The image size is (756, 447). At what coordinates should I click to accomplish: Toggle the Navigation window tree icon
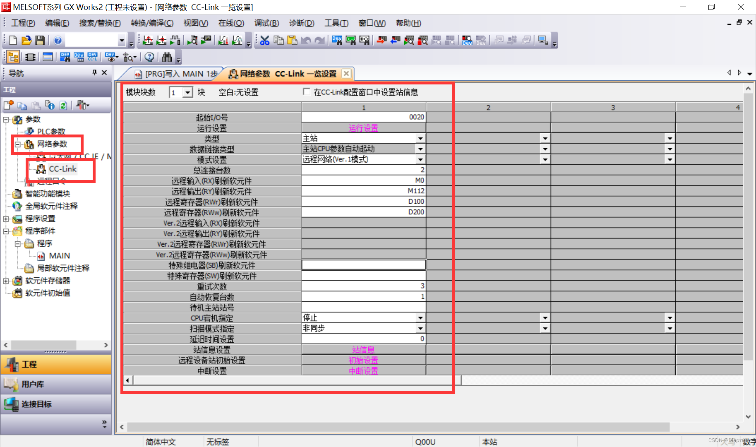tap(13, 57)
